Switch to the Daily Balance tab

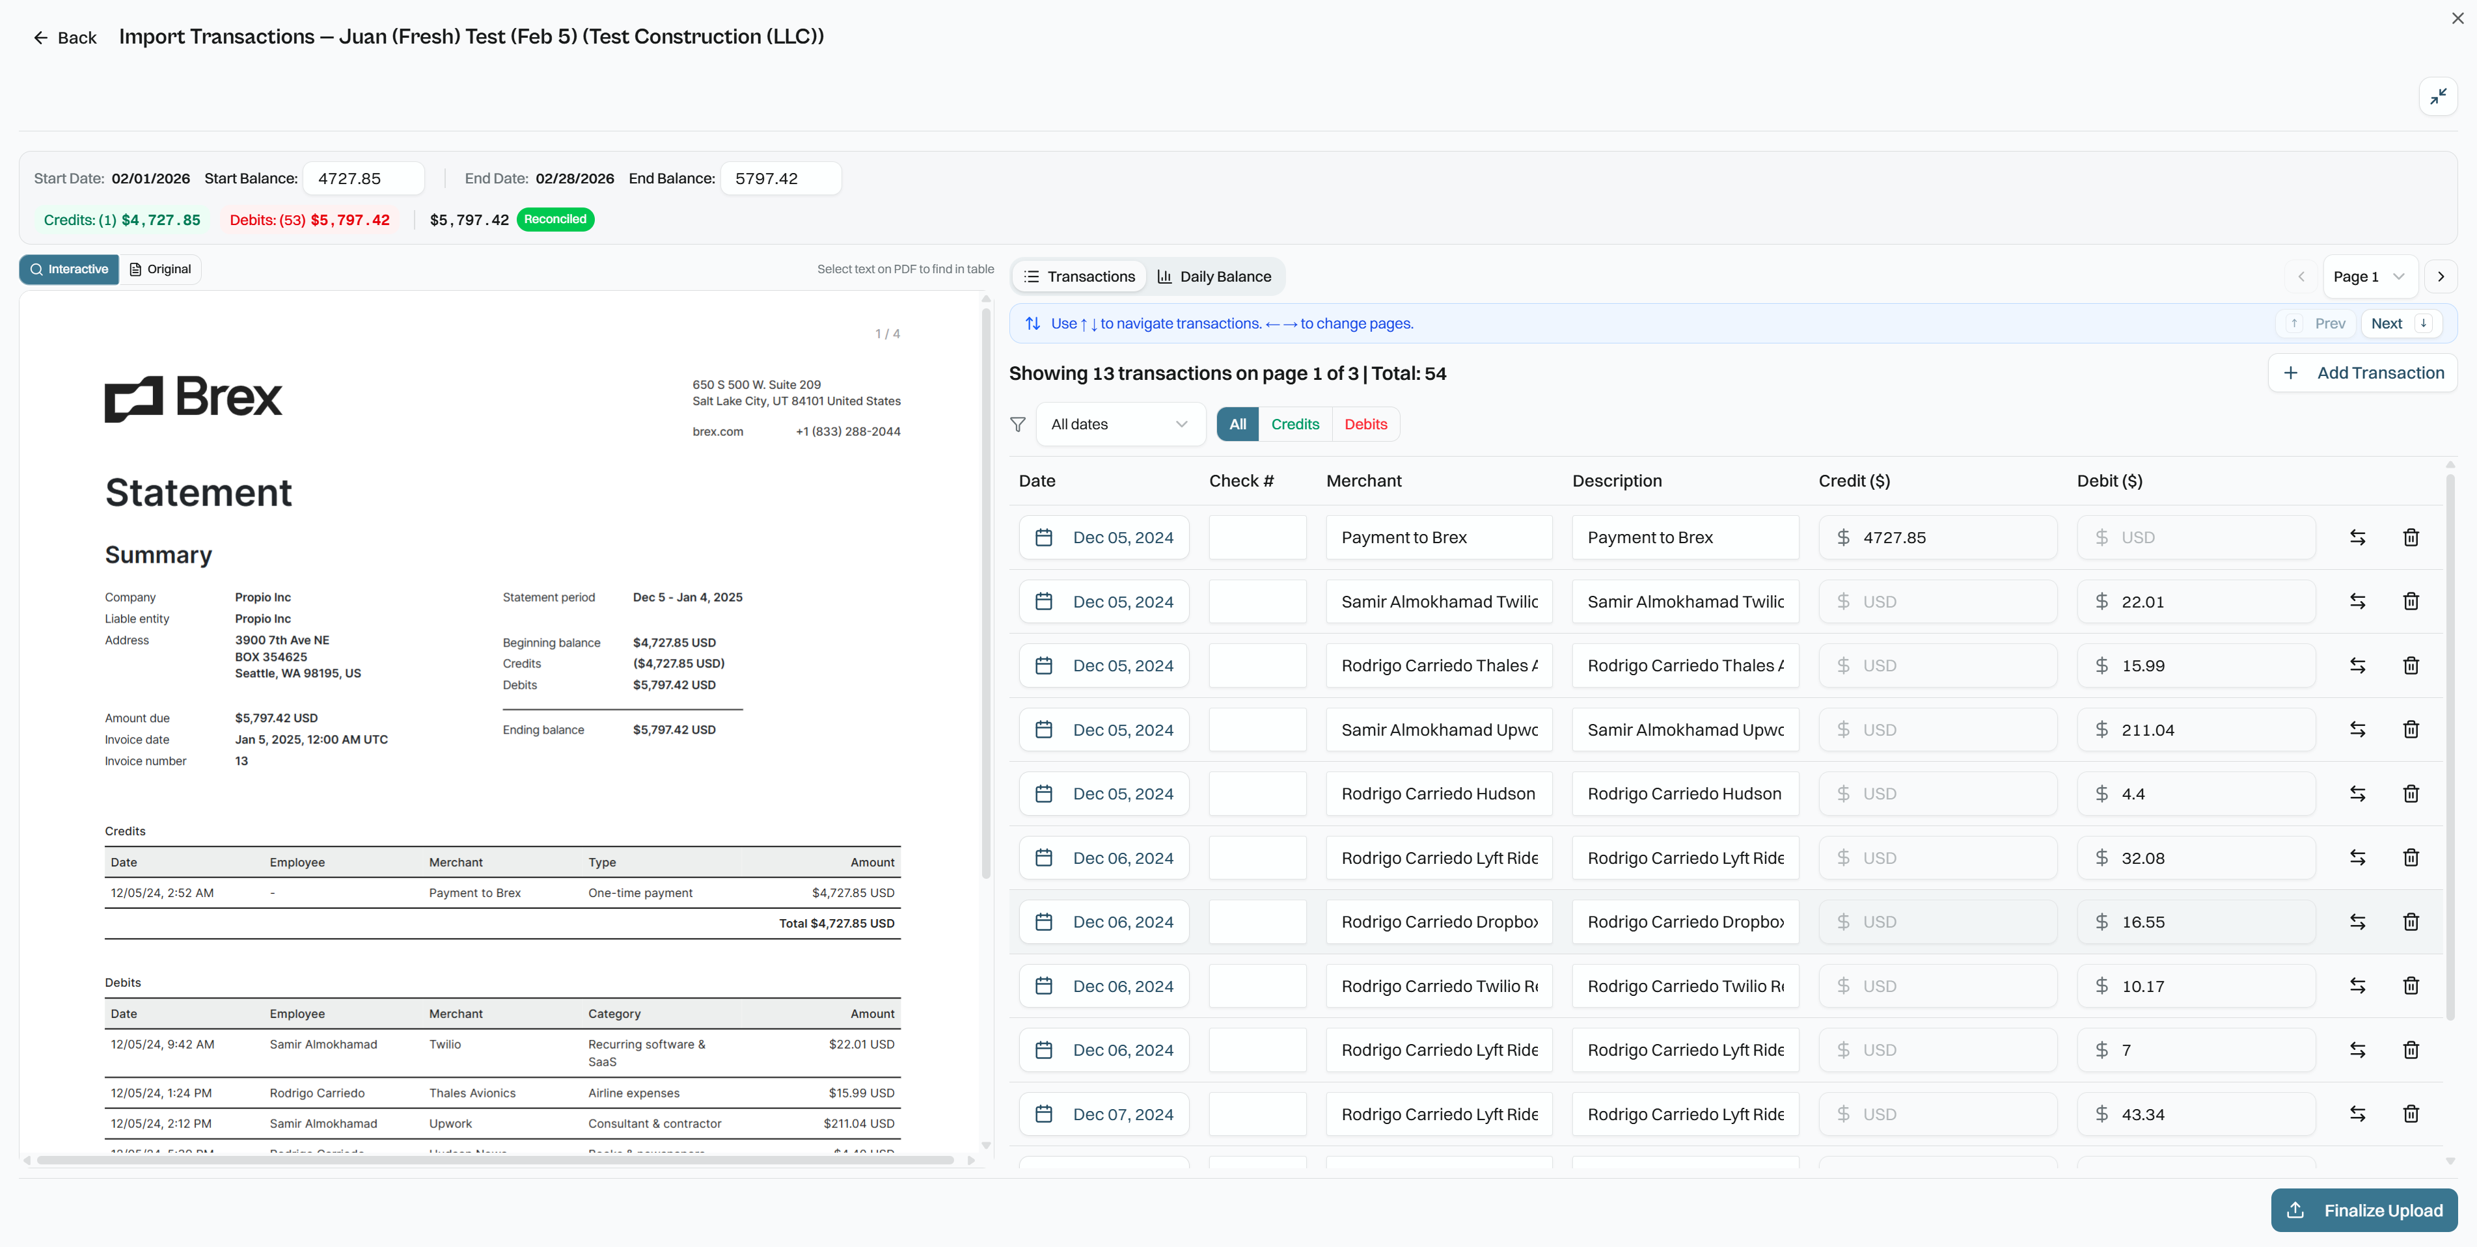[x=1214, y=277]
